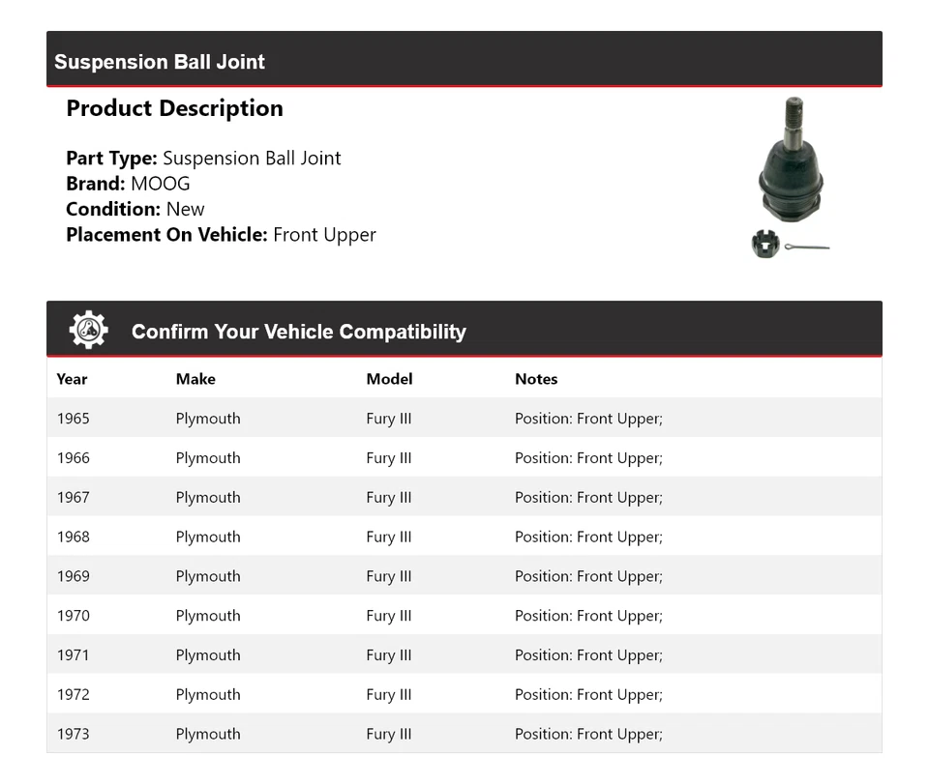Image resolution: width=929 pixels, height=784 pixels.
Task: Click Fury III in the 1968 row
Action: click(x=389, y=537)
